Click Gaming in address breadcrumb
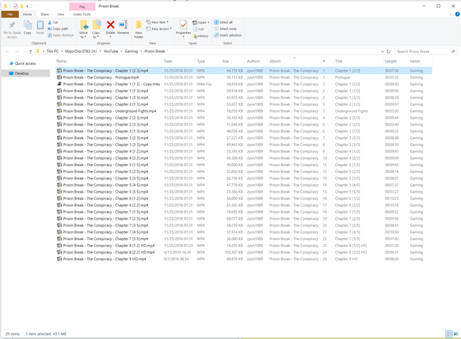The width and height of the screenshot is (461, 339). pyautogui.click(x=131, y=52)
